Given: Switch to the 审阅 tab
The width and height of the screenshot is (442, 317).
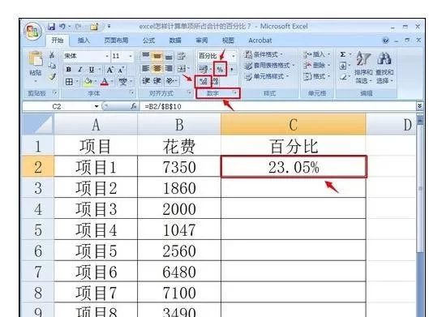Looking at the screenshot, I should pos(202,41).
